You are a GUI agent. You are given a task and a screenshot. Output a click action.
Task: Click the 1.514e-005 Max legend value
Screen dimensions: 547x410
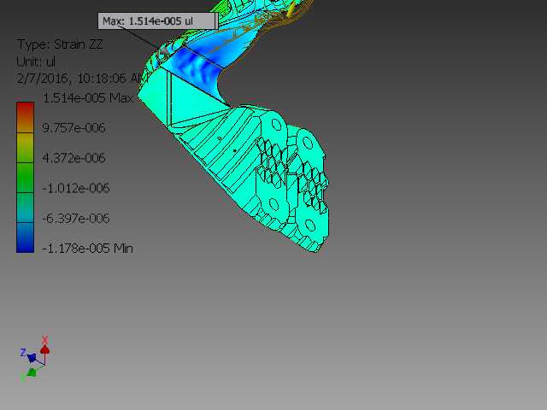coord(88,98)
